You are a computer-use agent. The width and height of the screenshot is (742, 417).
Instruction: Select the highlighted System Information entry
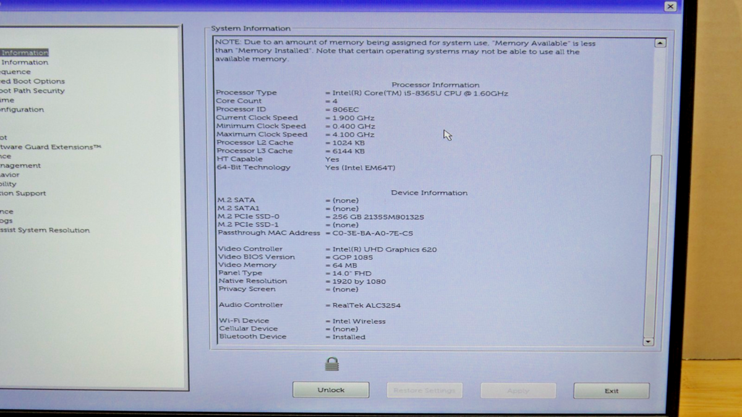pyautogui.click(x=23, y=53)
